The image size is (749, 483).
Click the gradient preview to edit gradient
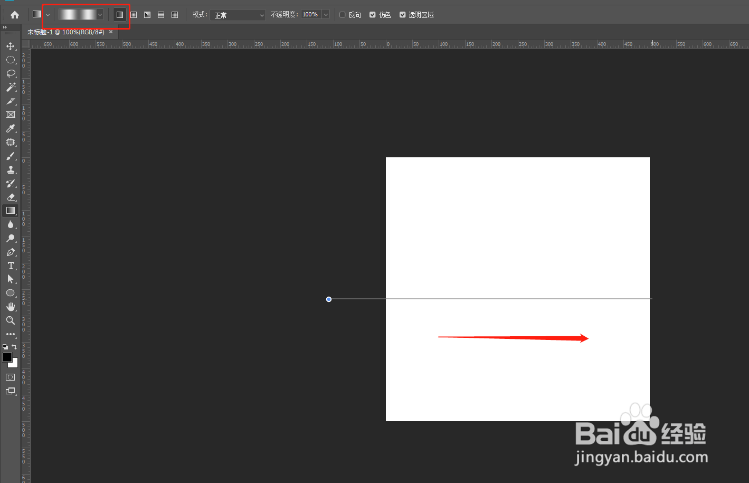pos(77,15)
